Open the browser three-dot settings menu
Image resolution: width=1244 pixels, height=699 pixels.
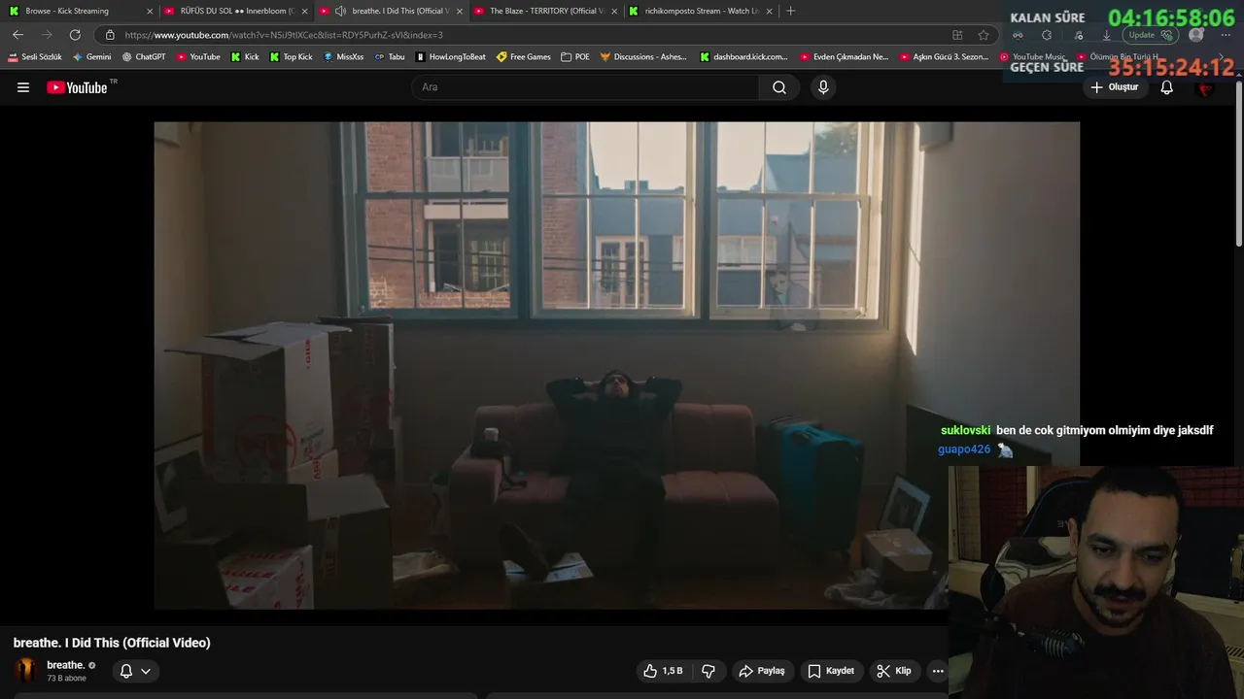click(x=1224, y=35)
